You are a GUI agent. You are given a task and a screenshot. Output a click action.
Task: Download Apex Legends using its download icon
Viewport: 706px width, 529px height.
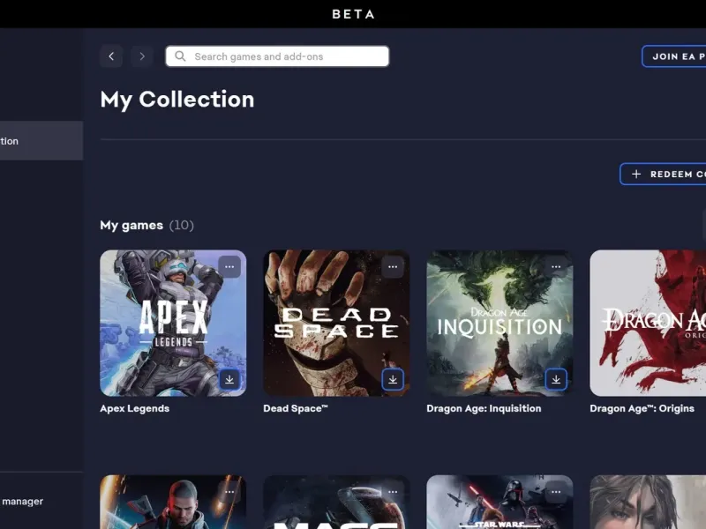click(x=229, y=380)
